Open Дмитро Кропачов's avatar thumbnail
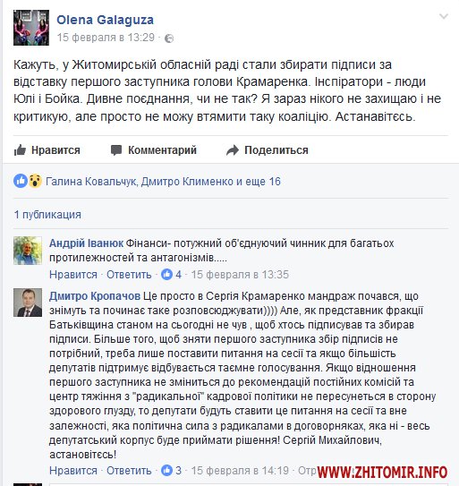This screenshot has height=486, width=459. (x=28, y=303)
